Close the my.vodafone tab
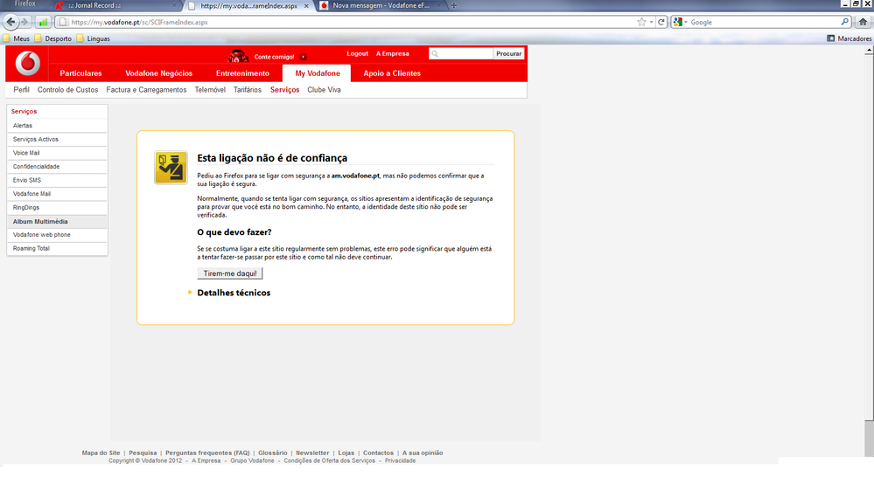The image size is (874, 491). click(x=306, y=6)
